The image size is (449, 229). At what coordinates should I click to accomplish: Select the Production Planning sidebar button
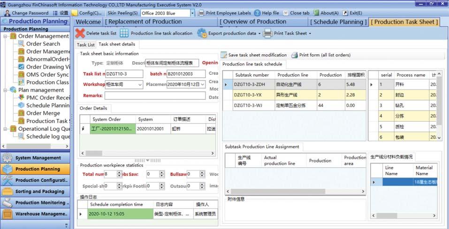click(x=35, y=169)
